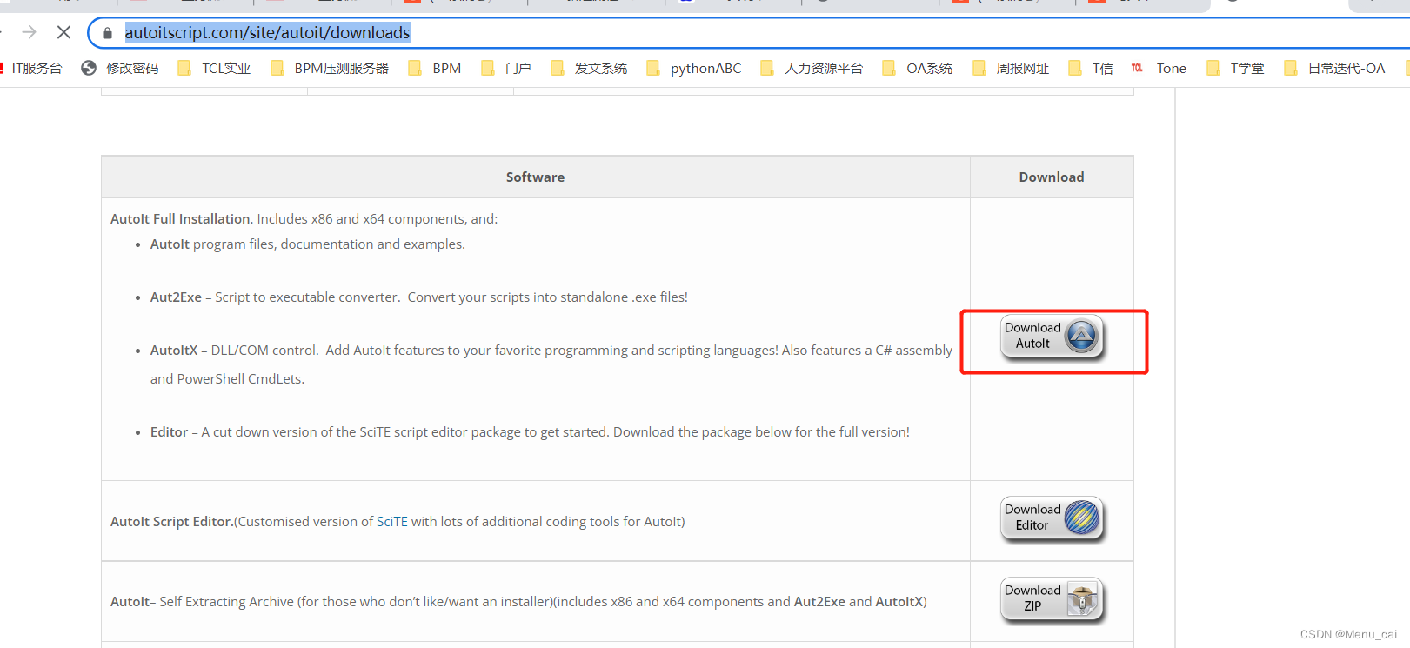
Task: Click the Aut2Exe bullet text
Action: tap(419, 297)
